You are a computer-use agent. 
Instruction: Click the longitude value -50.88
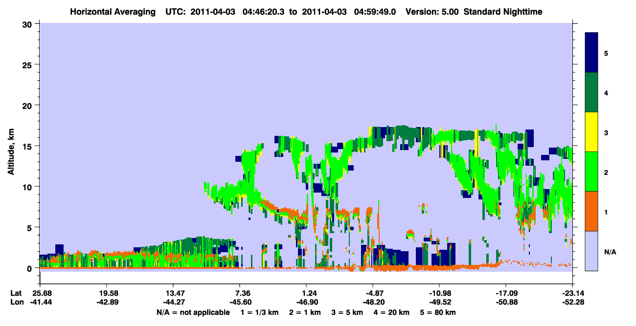coord(506,302)
